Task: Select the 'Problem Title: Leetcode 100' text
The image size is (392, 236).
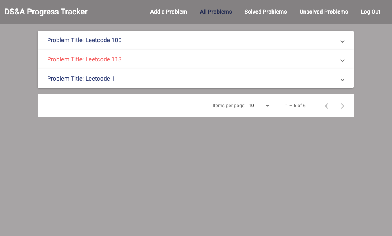Action: click(84, 40)
